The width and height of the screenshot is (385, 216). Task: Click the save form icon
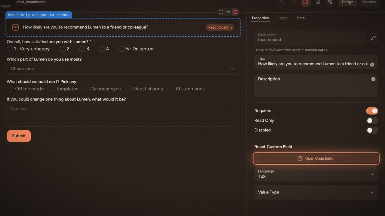(x=306, y=2)
